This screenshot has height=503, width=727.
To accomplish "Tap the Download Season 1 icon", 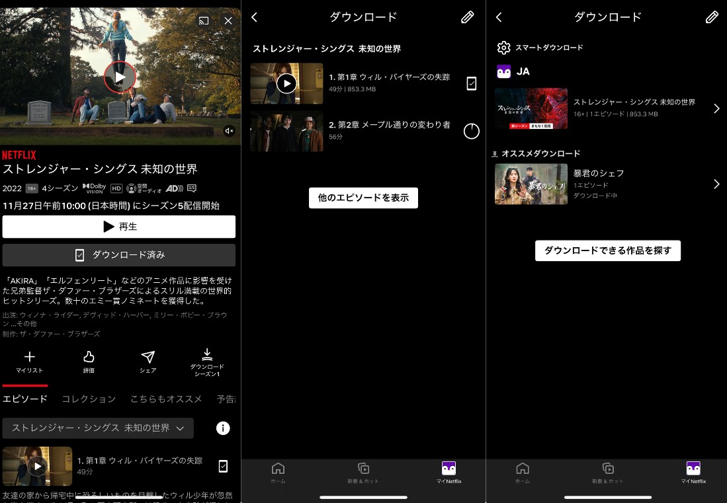I will pyautogui.click(x=207, y=359).
